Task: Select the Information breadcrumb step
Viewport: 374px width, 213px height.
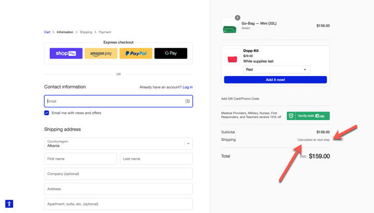Action: tap(65, 32)
